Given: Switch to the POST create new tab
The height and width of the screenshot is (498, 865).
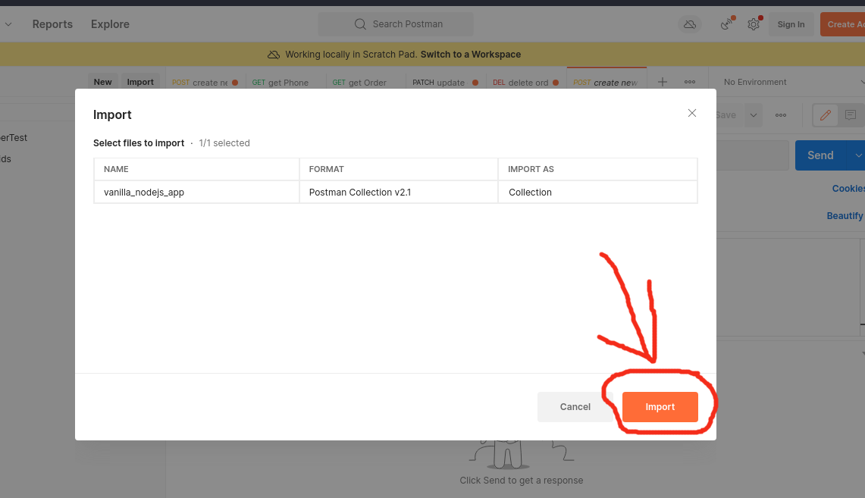Looking at the screenshot, I should click(606, 82).
